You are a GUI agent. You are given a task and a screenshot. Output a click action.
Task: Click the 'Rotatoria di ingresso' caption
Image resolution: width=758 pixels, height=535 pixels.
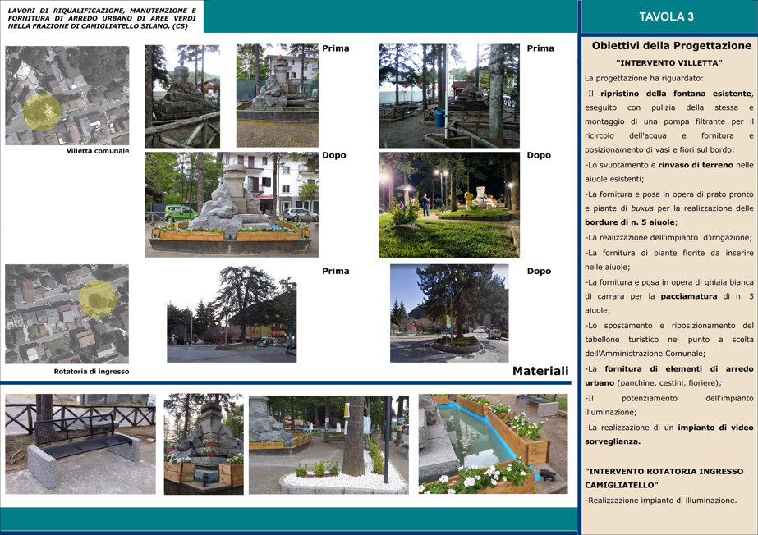pyautogui.click(x=91, y=372)
